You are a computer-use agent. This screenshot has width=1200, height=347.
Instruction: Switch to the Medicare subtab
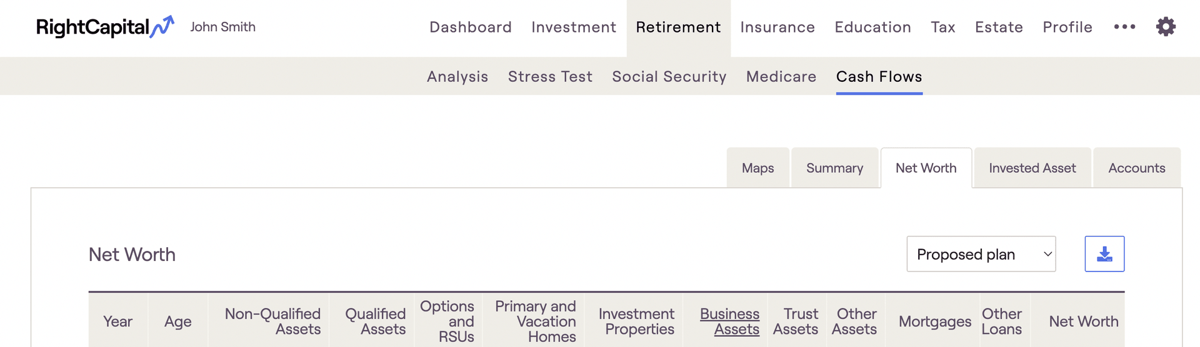781,77
